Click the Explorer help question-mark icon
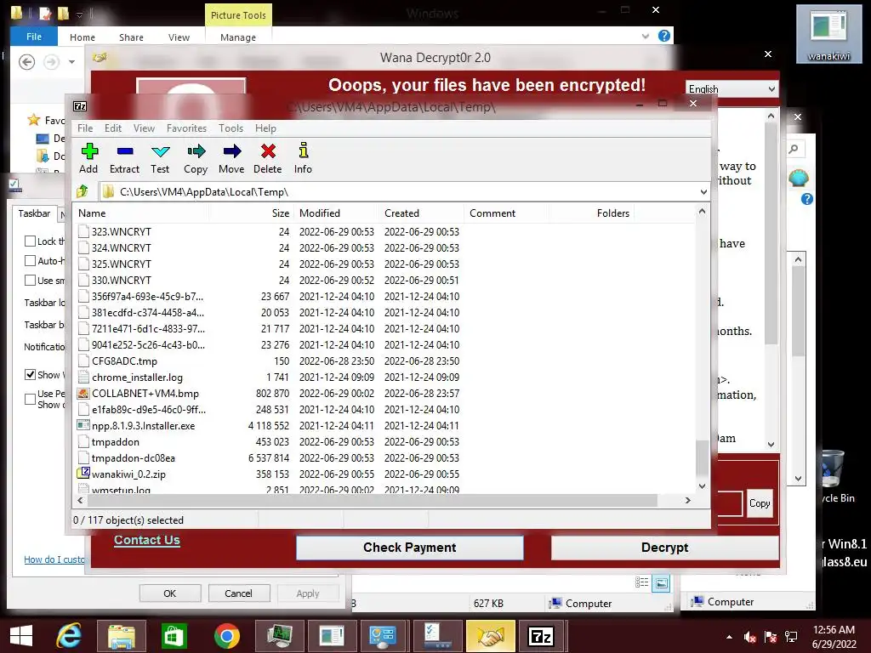 pos(663,36)
